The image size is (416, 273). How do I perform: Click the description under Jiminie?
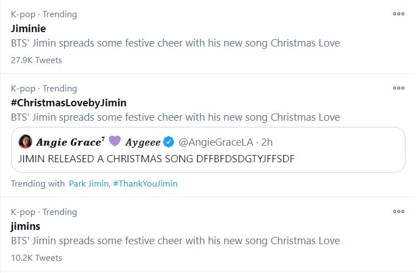(175, 43)
